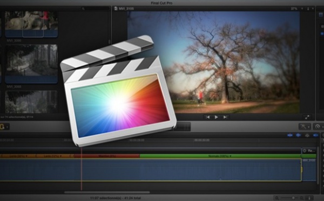Toggle audio skimming waveform icon

tap(299, 135)
